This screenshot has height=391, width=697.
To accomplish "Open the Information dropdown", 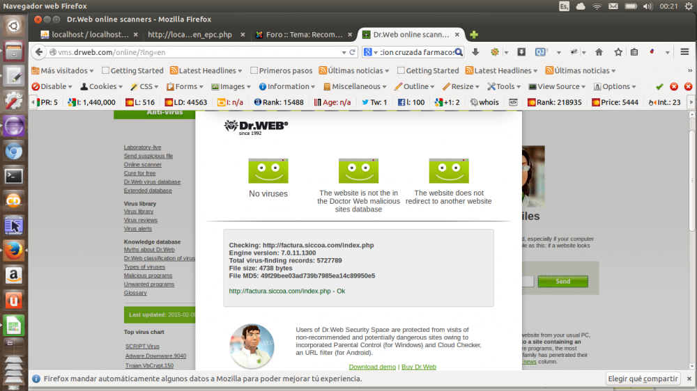I will click(x=287, y=86).
